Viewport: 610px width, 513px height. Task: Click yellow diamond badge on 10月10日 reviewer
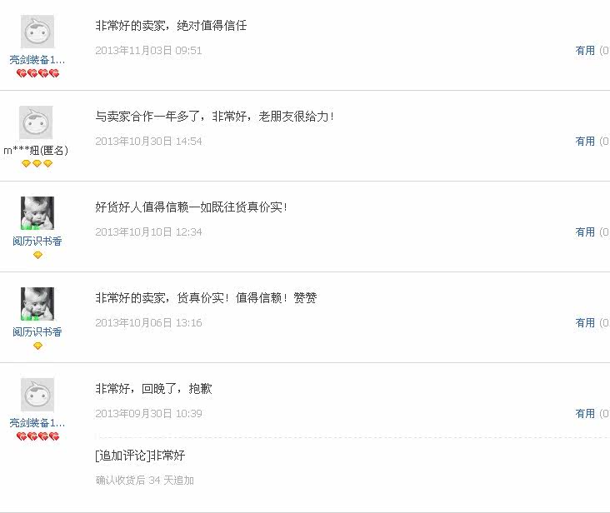click(37, 255)
